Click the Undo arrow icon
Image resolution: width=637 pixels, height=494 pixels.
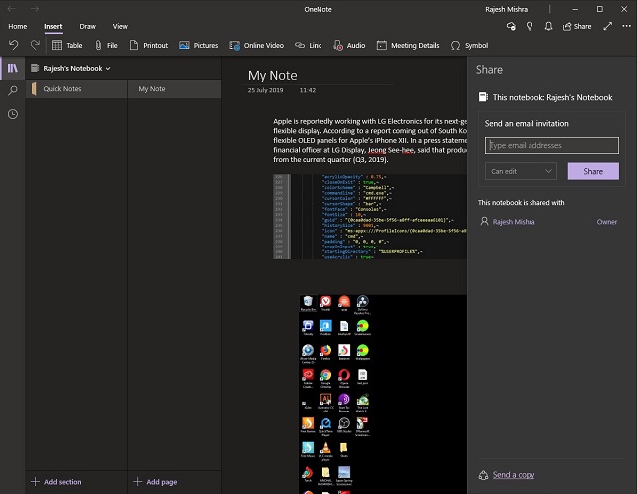(x=13, y=45)
